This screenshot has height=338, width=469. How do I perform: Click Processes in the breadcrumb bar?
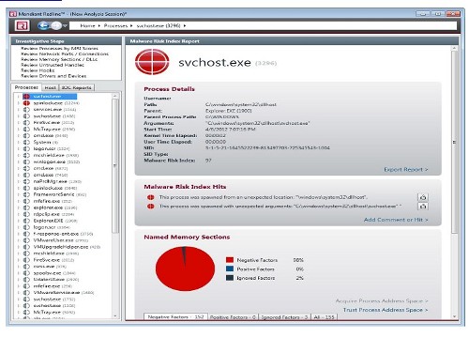[x=115, y=25]
